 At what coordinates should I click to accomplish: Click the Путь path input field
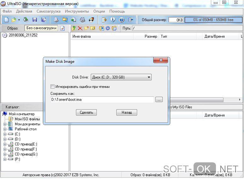pyautogui.click(x=187, y=28)
